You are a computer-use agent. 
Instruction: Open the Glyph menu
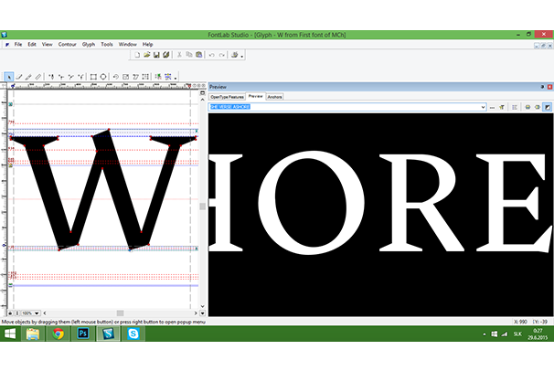click(x=89, y=44)
